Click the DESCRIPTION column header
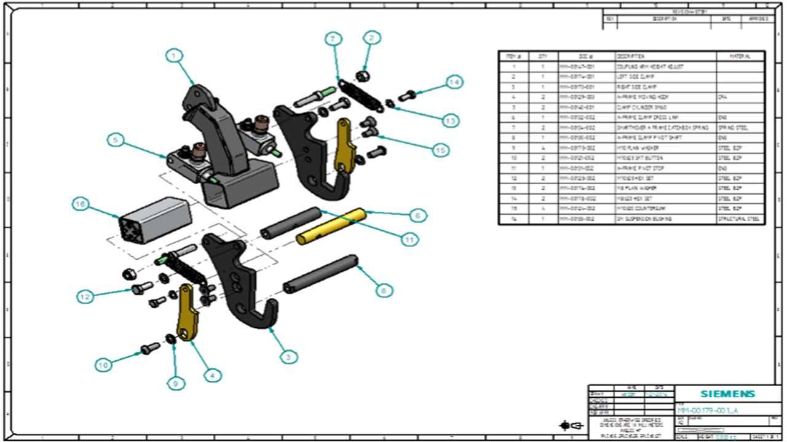The height and width of the screenshot is (442, 787). coord(633,55)
